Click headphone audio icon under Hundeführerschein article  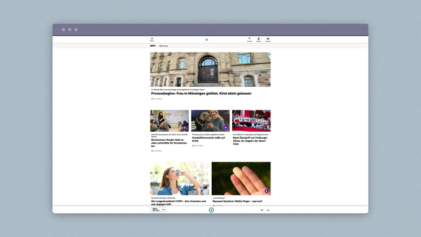(x=193, y=145)
